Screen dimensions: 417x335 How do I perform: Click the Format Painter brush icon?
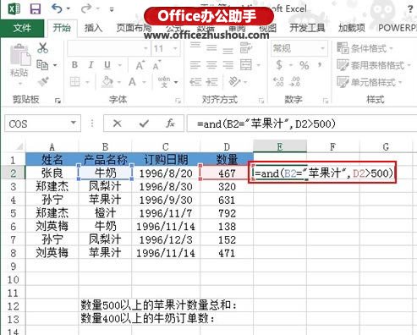43,82
